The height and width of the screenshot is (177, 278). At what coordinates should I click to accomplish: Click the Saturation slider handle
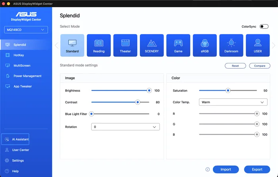(228, 91)
